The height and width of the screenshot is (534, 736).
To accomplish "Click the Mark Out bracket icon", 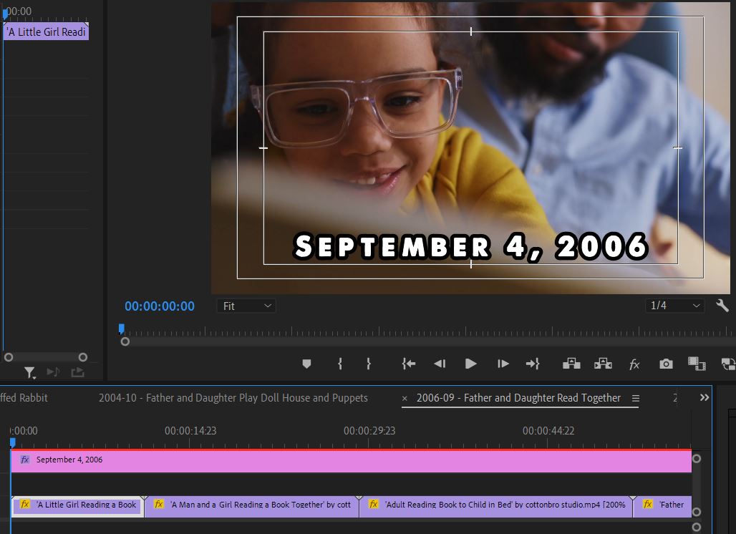I will tap(369, 364).
